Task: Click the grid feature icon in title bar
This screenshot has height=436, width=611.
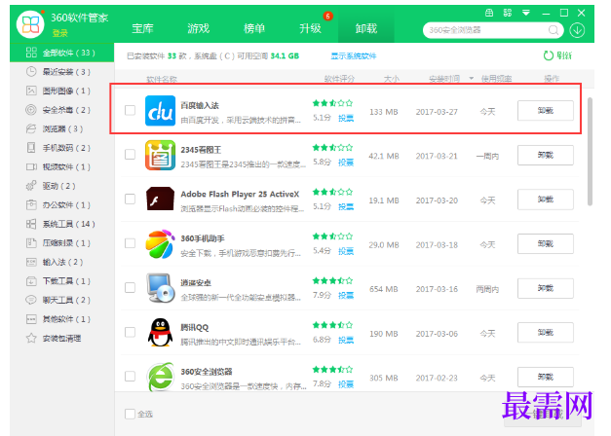Action: pos(508,13)
